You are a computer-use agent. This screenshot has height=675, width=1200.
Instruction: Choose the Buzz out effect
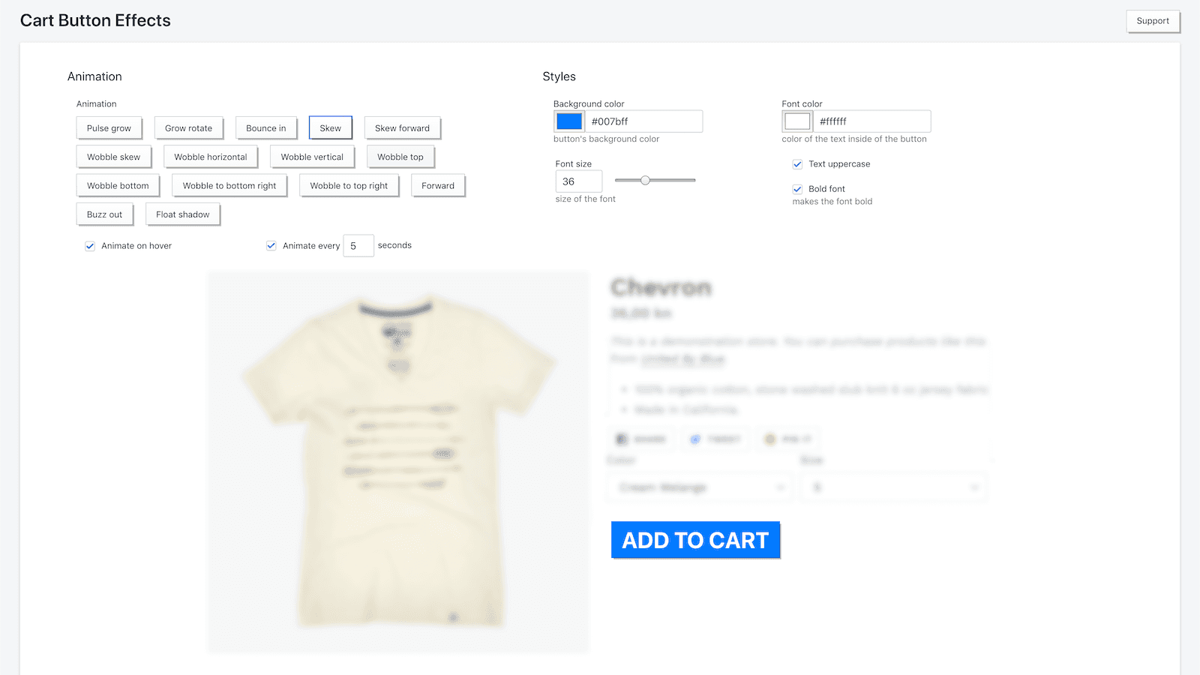[104, 214]
